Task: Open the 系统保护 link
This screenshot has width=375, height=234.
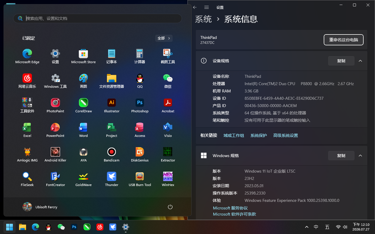Action: tap(259, 135)
